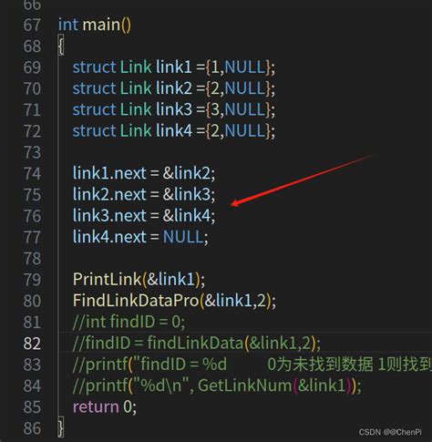Screen dimensions: 432x442
Task: Click PrintLink function call
Action: tap(108, 279)
